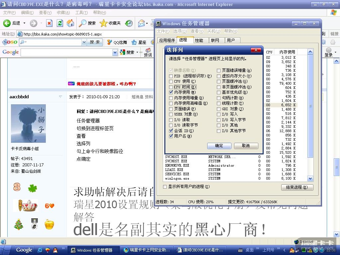This screenshot has height=255, width=340.
Task: Click the IE address bar URL field
Action: [x=87, y=34]
